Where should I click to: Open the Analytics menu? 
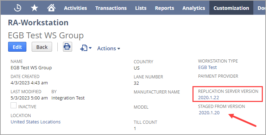click(x=194, y=8)
